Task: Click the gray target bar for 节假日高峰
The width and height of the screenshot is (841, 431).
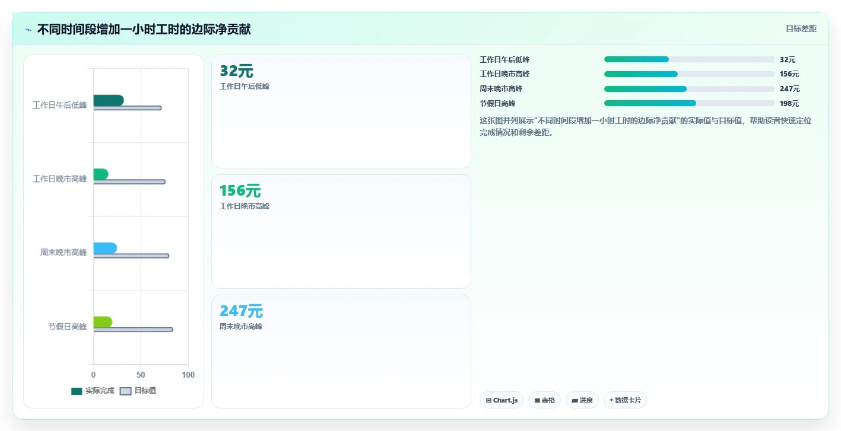Action: click(133, 330)
